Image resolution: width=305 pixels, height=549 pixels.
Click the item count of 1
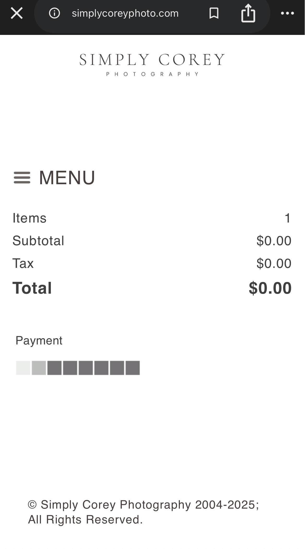[x=288, y=218]
